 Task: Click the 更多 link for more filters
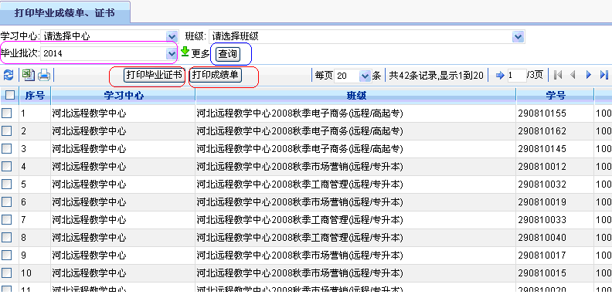200,54
